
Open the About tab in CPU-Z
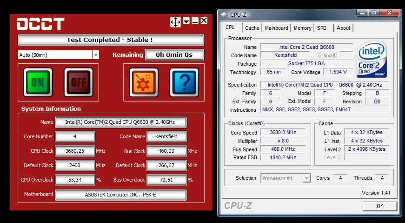(x=343, y=28)
